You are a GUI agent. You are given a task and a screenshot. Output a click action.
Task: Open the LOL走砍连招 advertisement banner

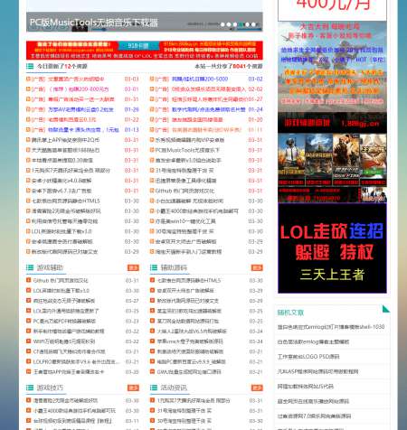332,248
